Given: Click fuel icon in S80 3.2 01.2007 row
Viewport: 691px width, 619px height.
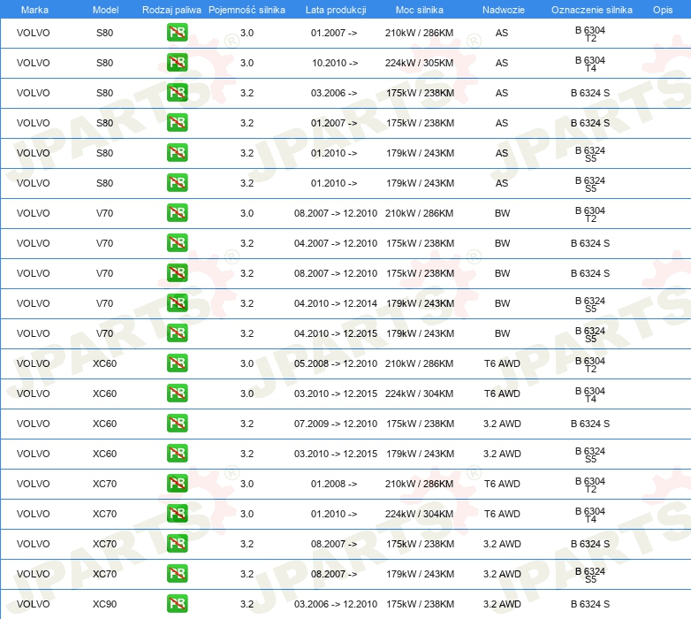Looking at the screenshot, I should point(177,123).
